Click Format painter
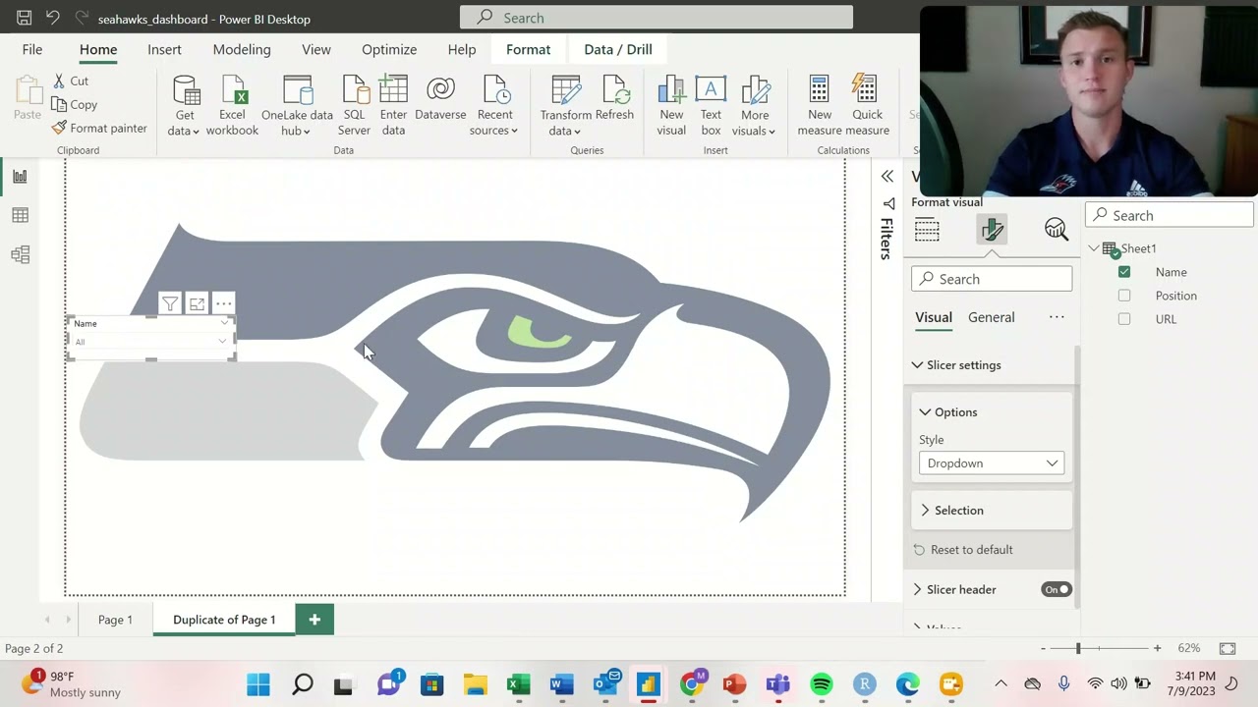This screenshot has height=707, width=1258. click(99, 128)
